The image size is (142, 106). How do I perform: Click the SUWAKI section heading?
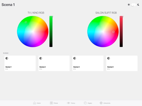(6, 53)
